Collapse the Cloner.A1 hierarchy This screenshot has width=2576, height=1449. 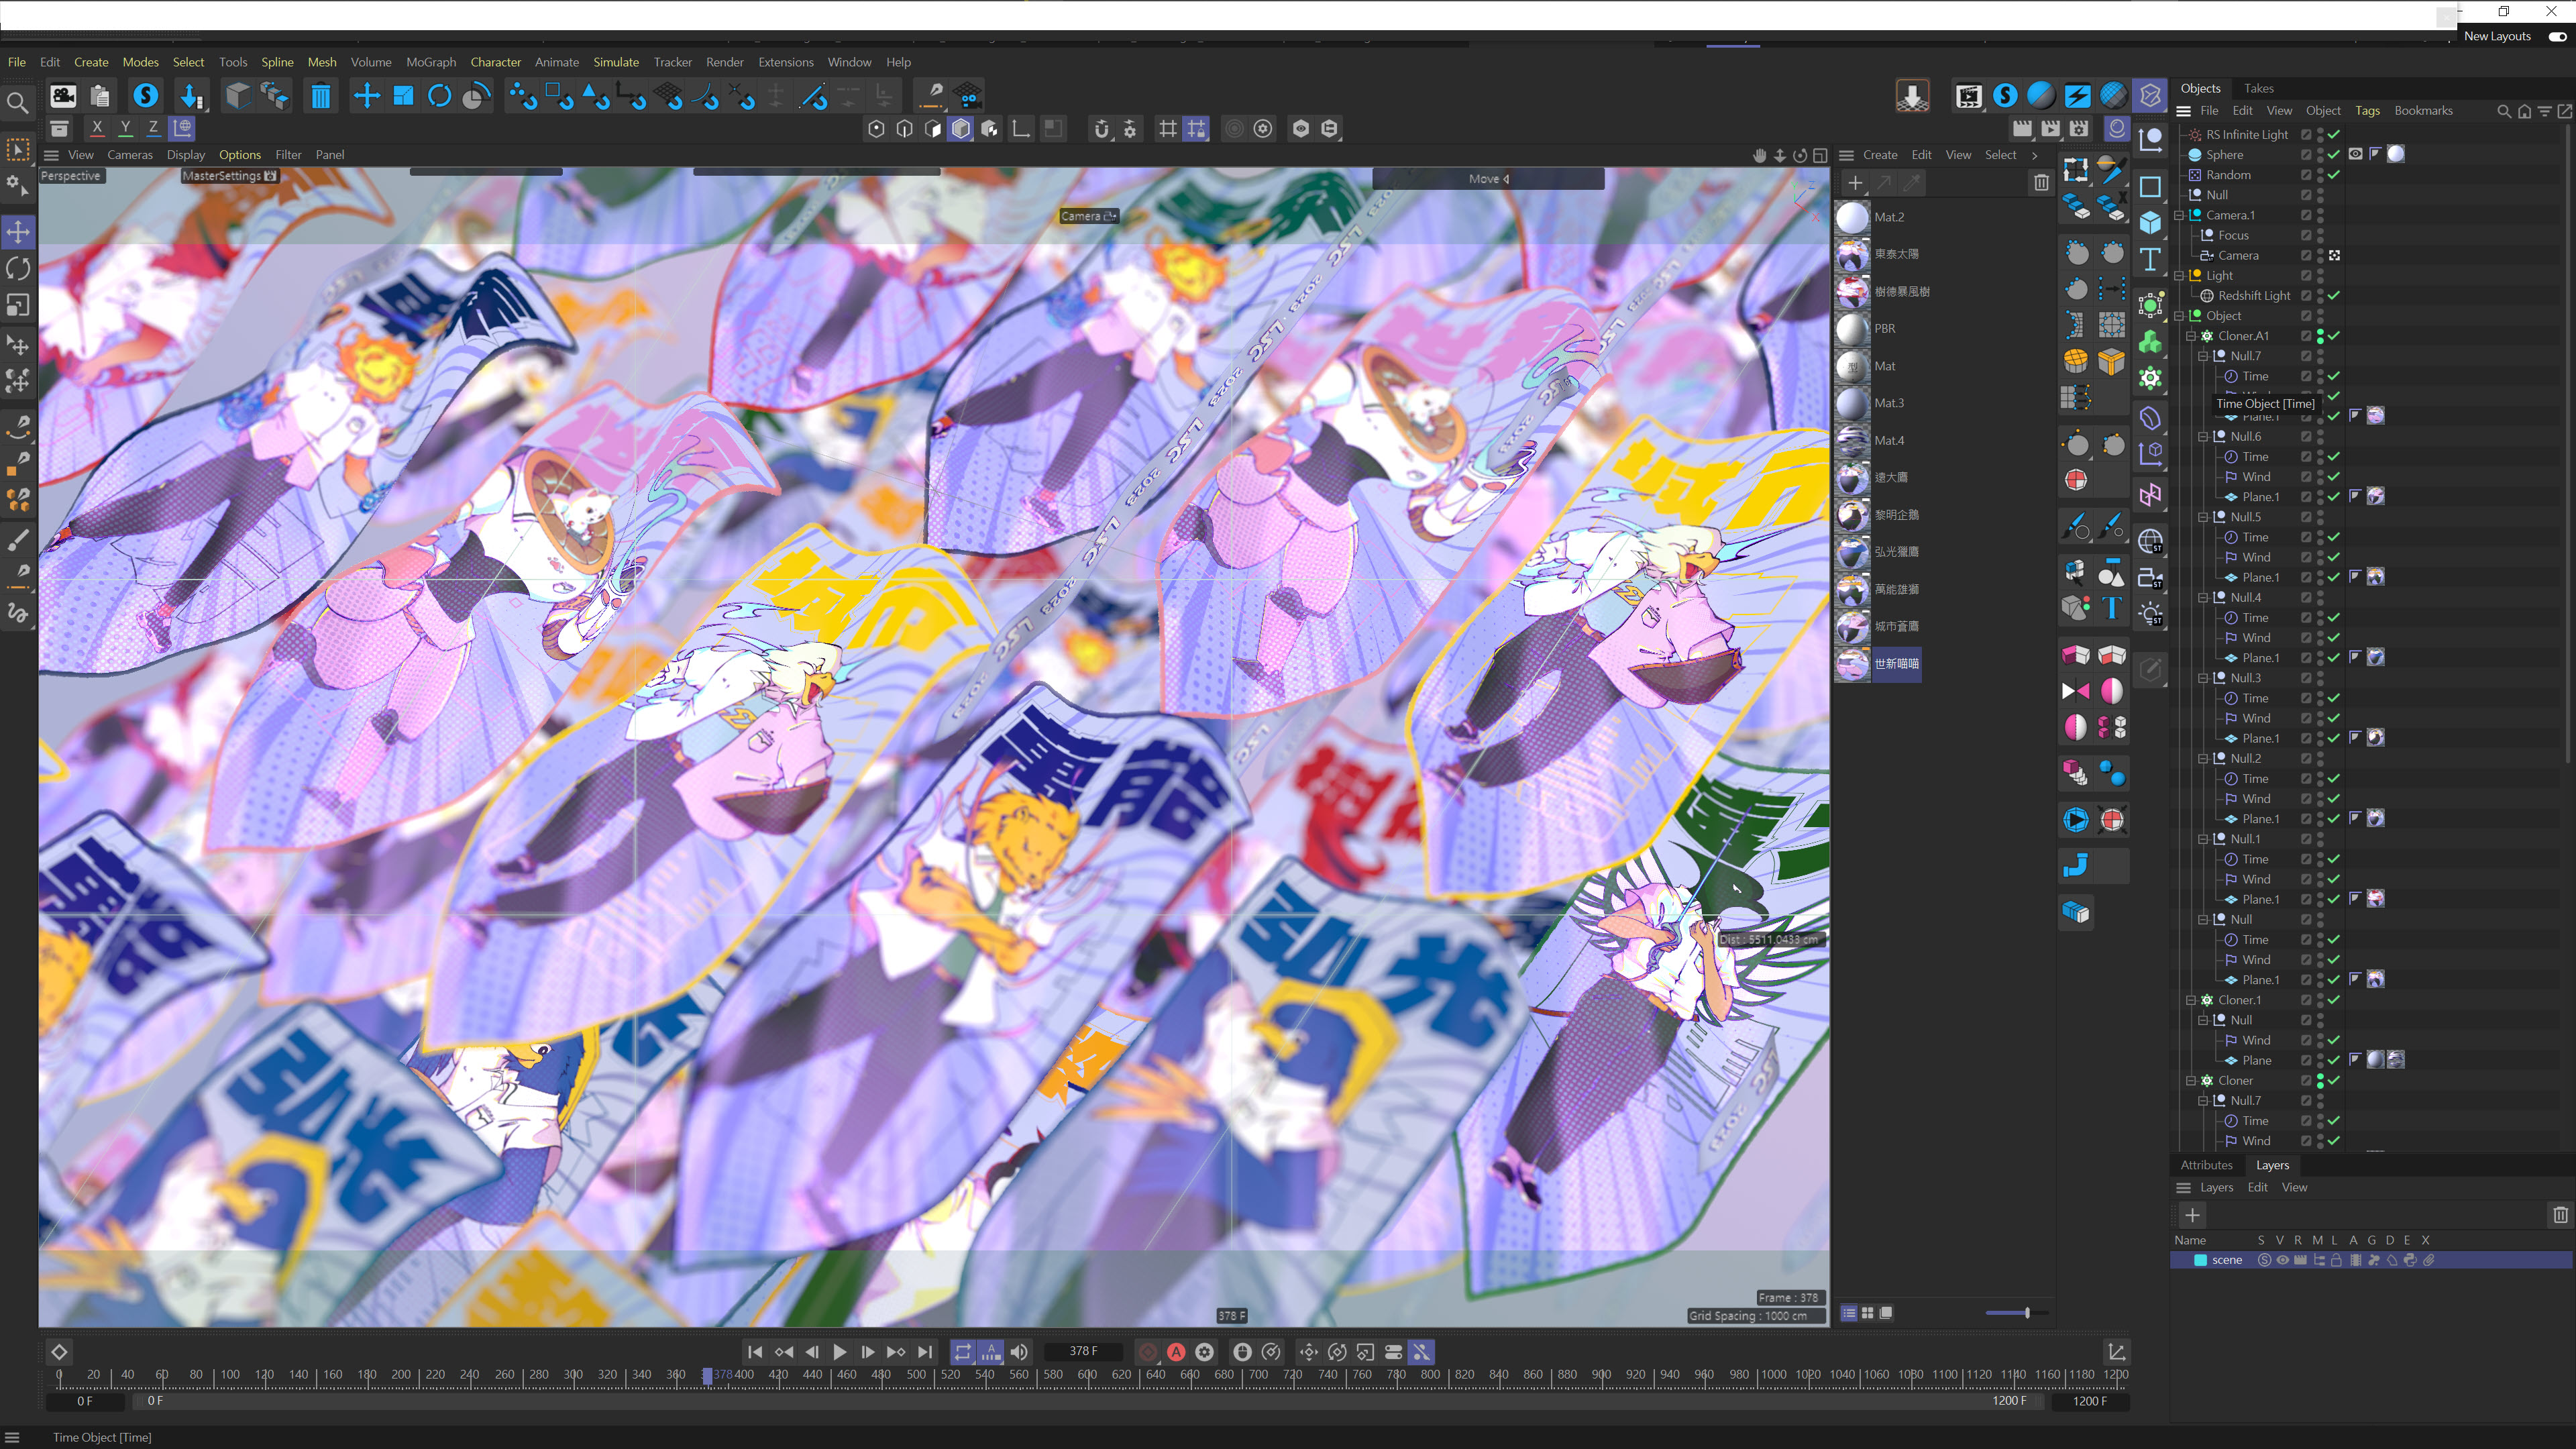(2191, 336)
